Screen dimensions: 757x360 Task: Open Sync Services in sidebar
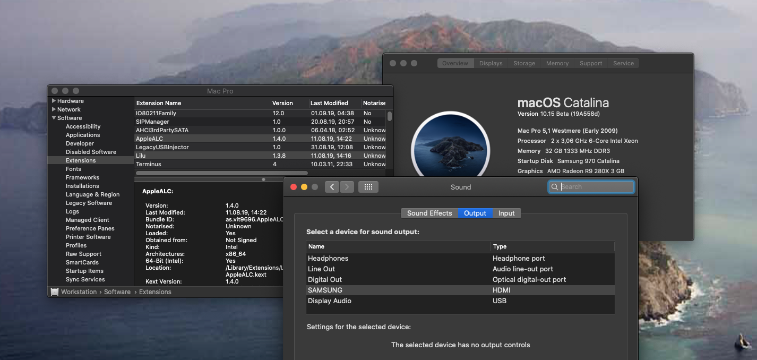pos(85,279)
